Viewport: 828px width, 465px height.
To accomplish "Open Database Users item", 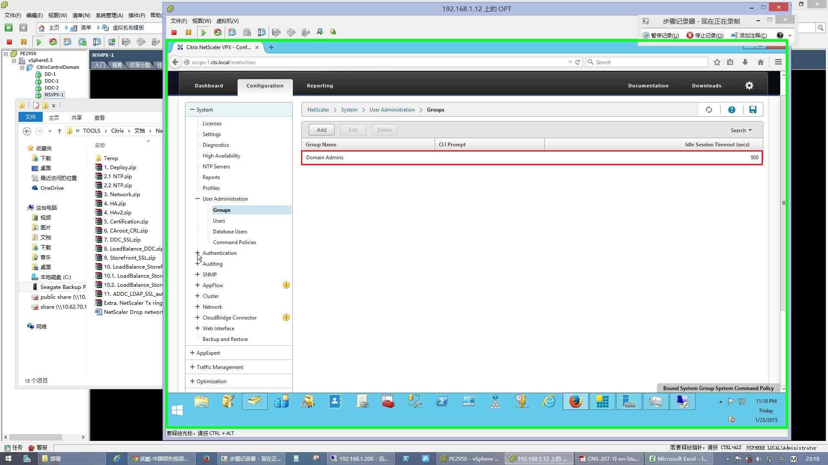I will [x=230, y=232].
